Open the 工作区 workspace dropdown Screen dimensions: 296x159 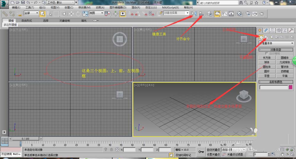[x=61, y=2]
